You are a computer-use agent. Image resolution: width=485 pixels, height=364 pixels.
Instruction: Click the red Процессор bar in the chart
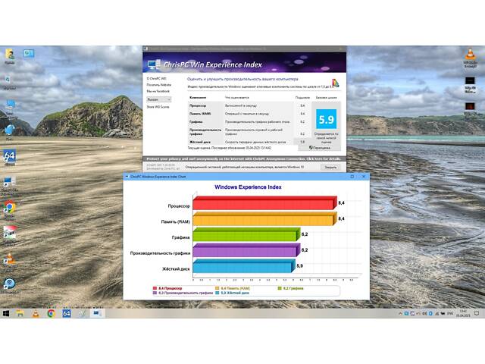[x=264, y=203]
